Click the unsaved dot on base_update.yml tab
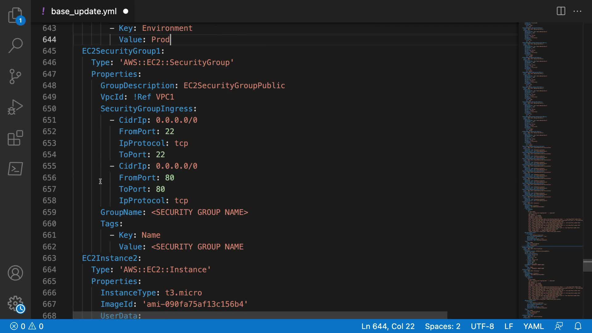The width and height of the screenshot is (592, 333). click(125, 11)
